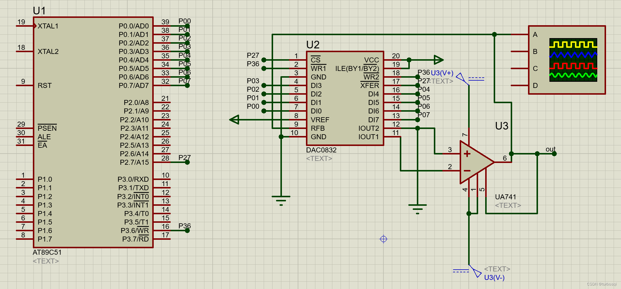Click the XTAL1 clock input arrow on U1
The width and height of the screenshot is (621, 289).
[35, 26]
